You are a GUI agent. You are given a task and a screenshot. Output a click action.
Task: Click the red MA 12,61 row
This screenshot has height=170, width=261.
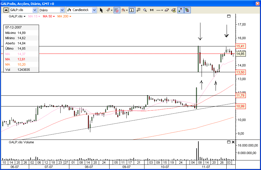pyautogui.click(x=21, y=59)
